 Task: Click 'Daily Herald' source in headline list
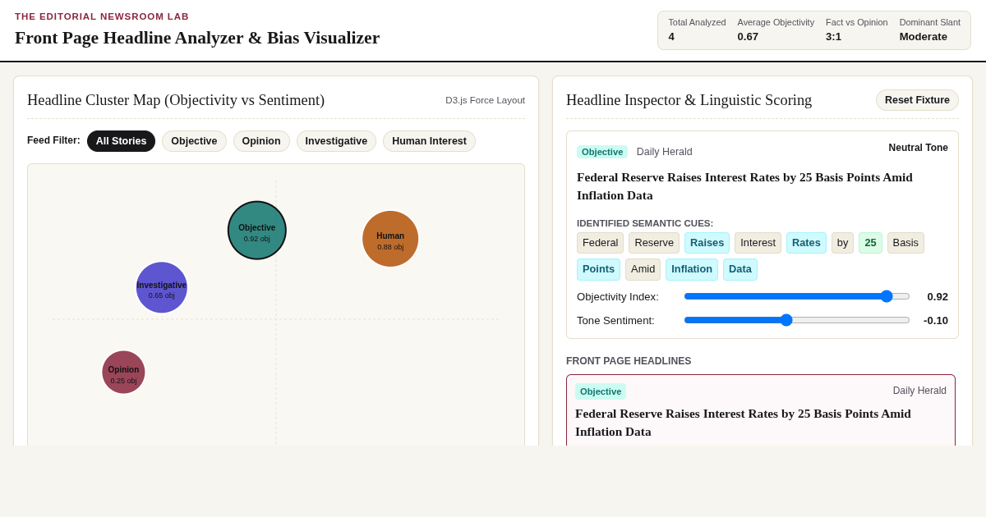(x=919, y=391)
